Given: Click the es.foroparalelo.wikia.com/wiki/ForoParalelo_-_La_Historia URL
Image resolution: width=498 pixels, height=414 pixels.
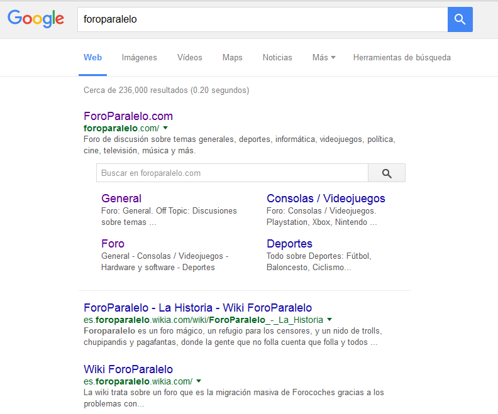Looking at the screenshot, I should point(203,320).
